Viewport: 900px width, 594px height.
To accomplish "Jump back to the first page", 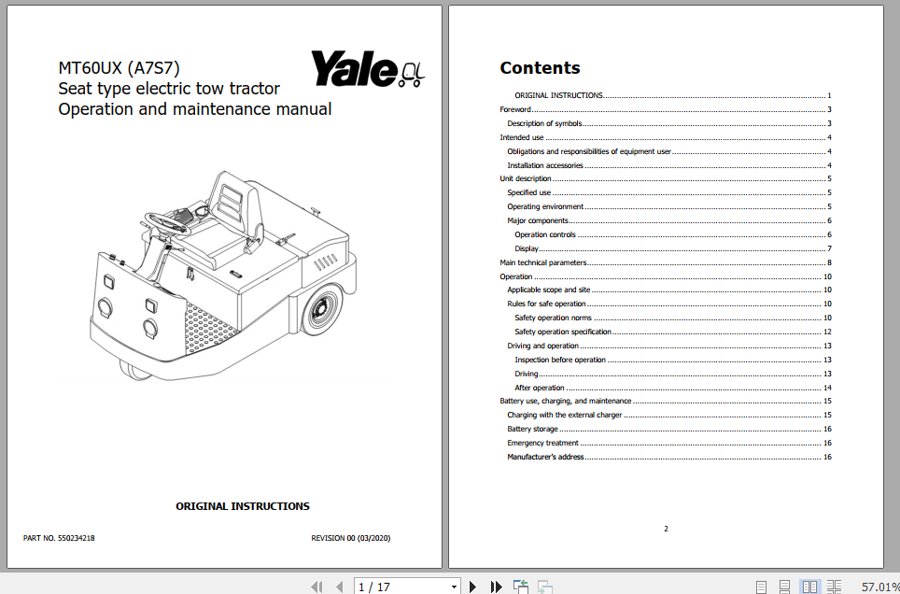I will 316,586.
